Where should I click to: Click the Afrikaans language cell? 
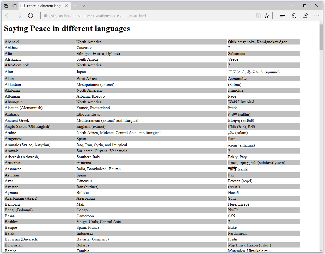[x=40, y=59]
